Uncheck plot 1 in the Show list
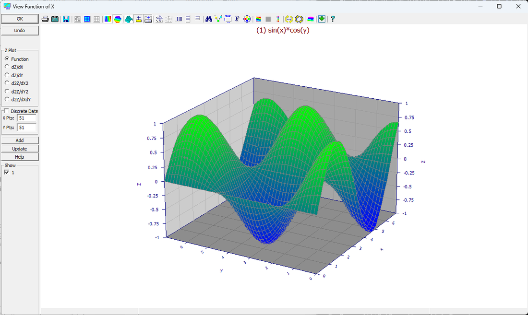 7,172
